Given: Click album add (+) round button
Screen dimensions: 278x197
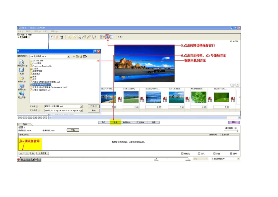Looking at the screenshot, I should pyautogui.click(x=20, y=118).
